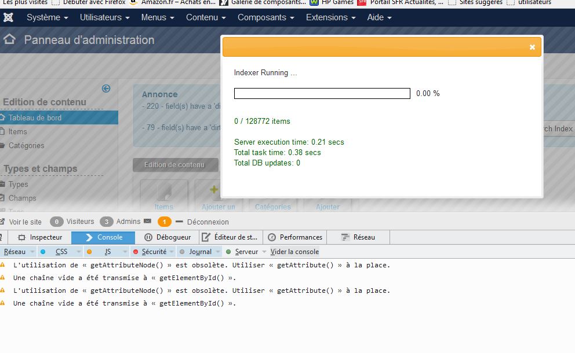Click the Tableau de bord home icon
This screenshot has width=575, height=353.
point(2,117)
